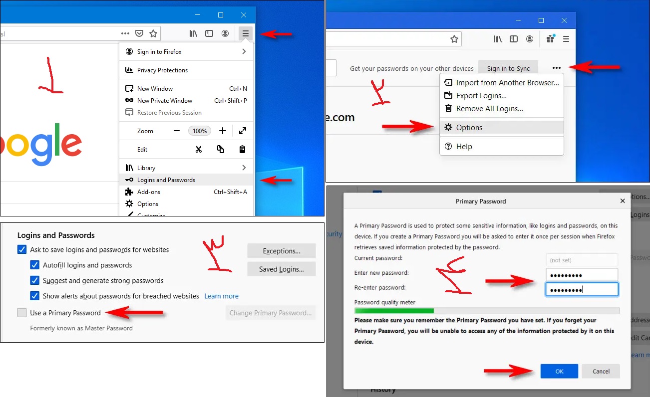Close the Primary Password dialog with the X

623,201
